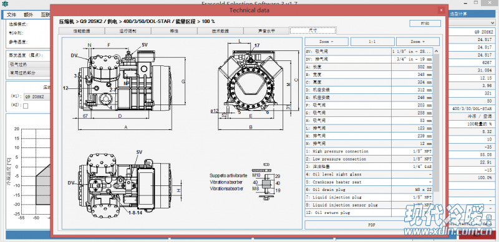Switch to the 性能数据 tab
This screenshot has height=242, width=499.
[x=82, y=31]
